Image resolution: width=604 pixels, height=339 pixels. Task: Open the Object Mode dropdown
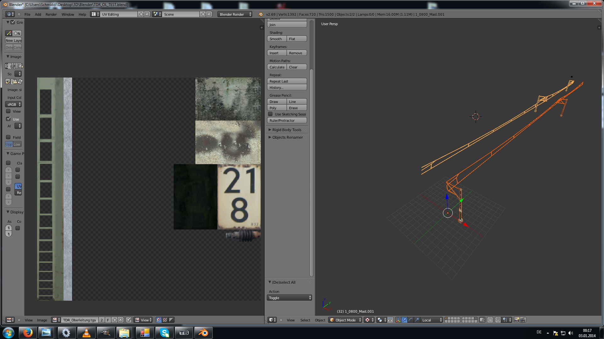point(345,320)
